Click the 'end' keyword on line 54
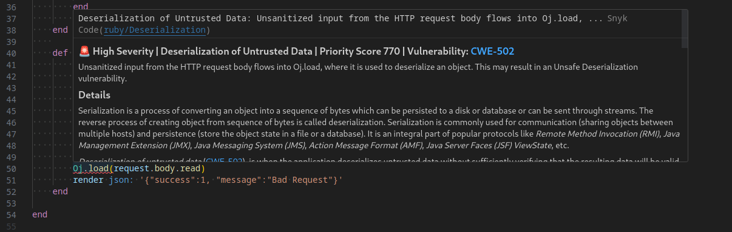 pyautogui.click(x=39, y=214)
